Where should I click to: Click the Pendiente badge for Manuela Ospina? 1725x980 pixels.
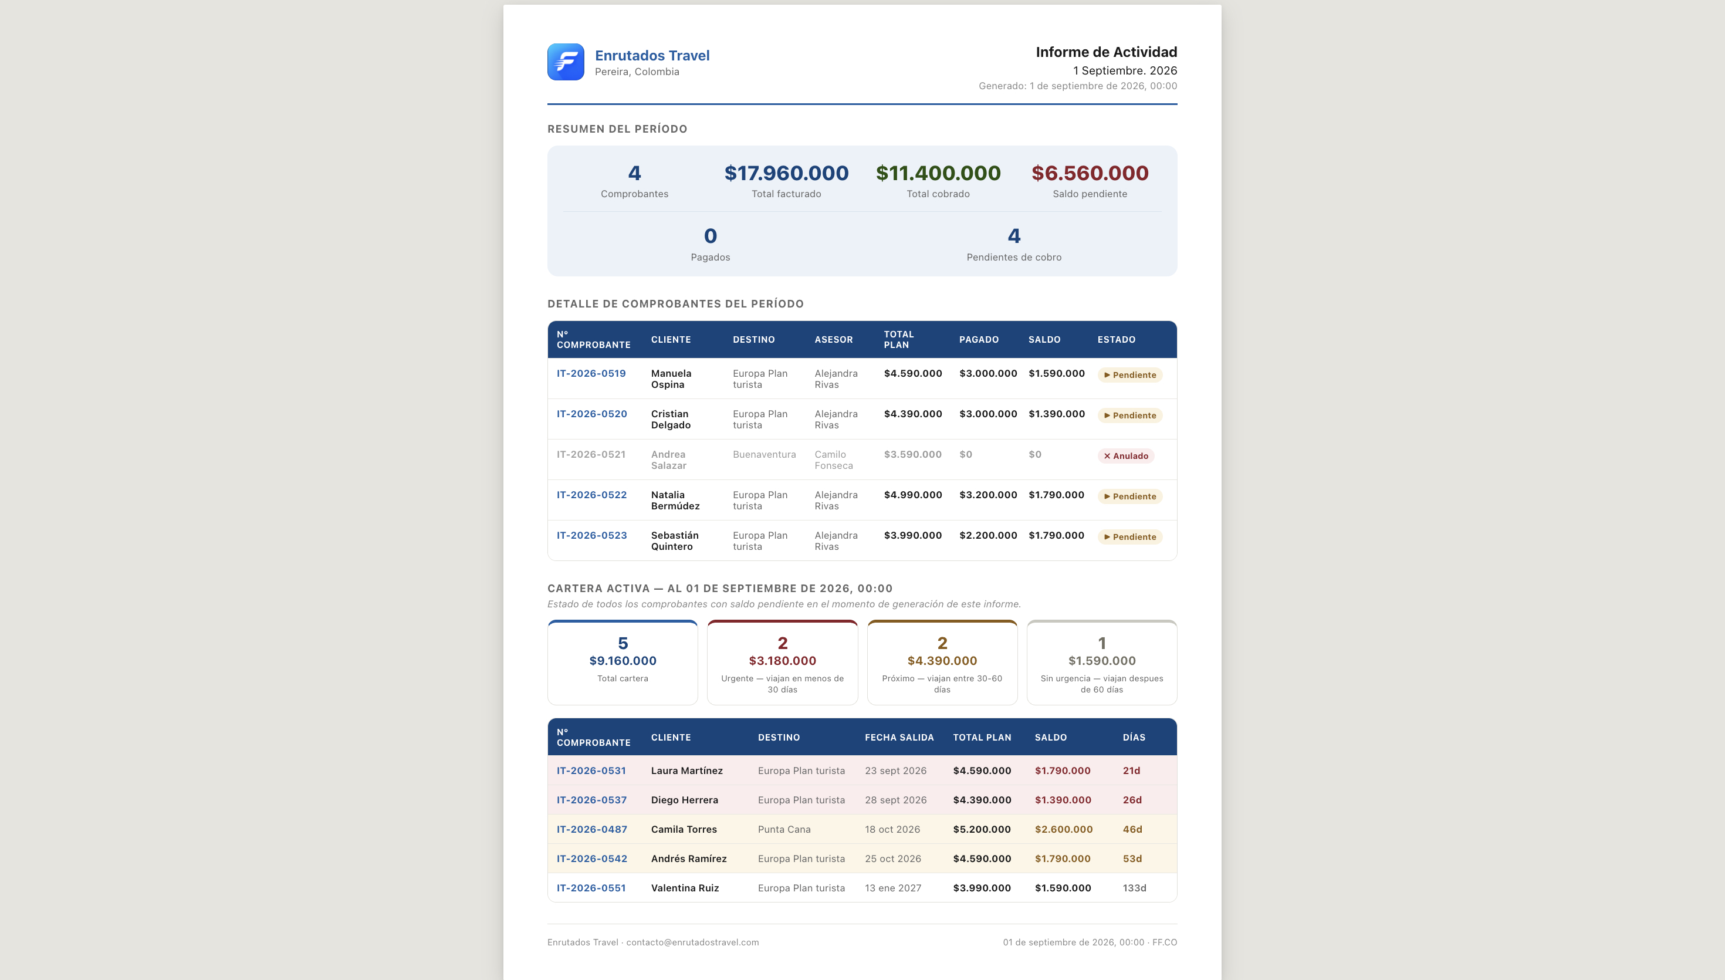[1129, 375]
